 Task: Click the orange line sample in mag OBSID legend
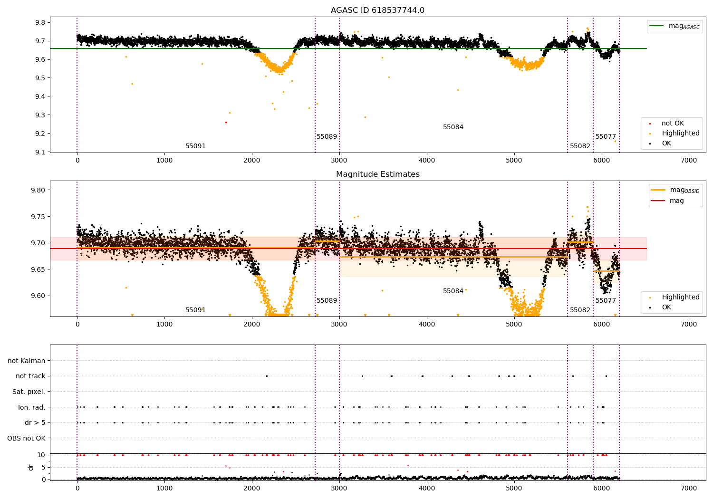(658, 190)
